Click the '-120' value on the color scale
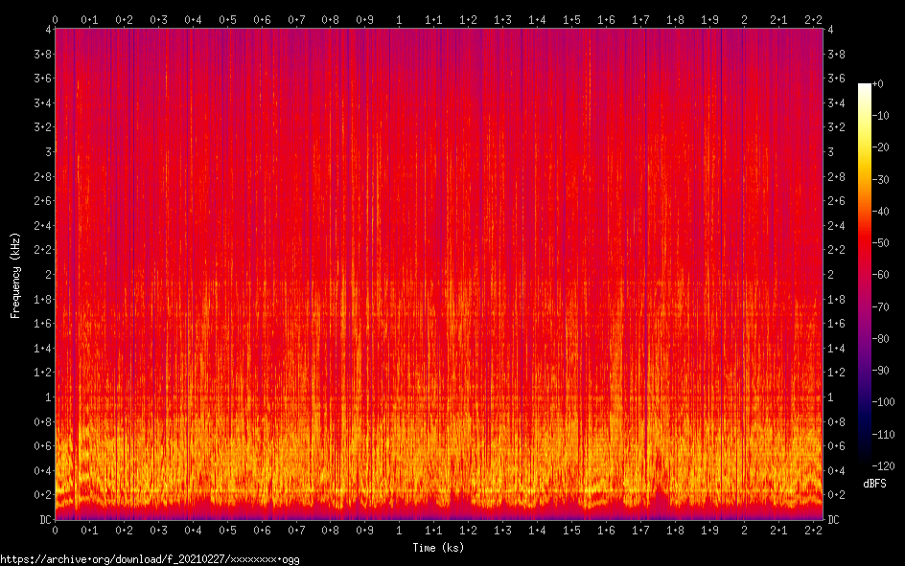 click(x=883, y=466)
